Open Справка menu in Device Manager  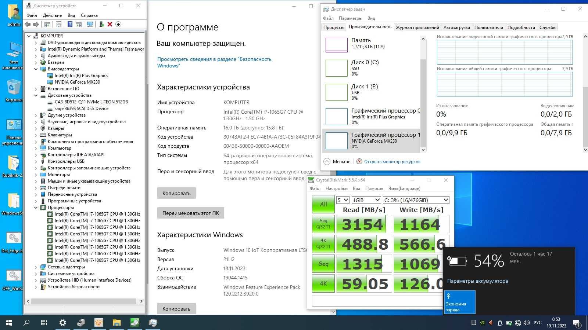coord(89,15)
